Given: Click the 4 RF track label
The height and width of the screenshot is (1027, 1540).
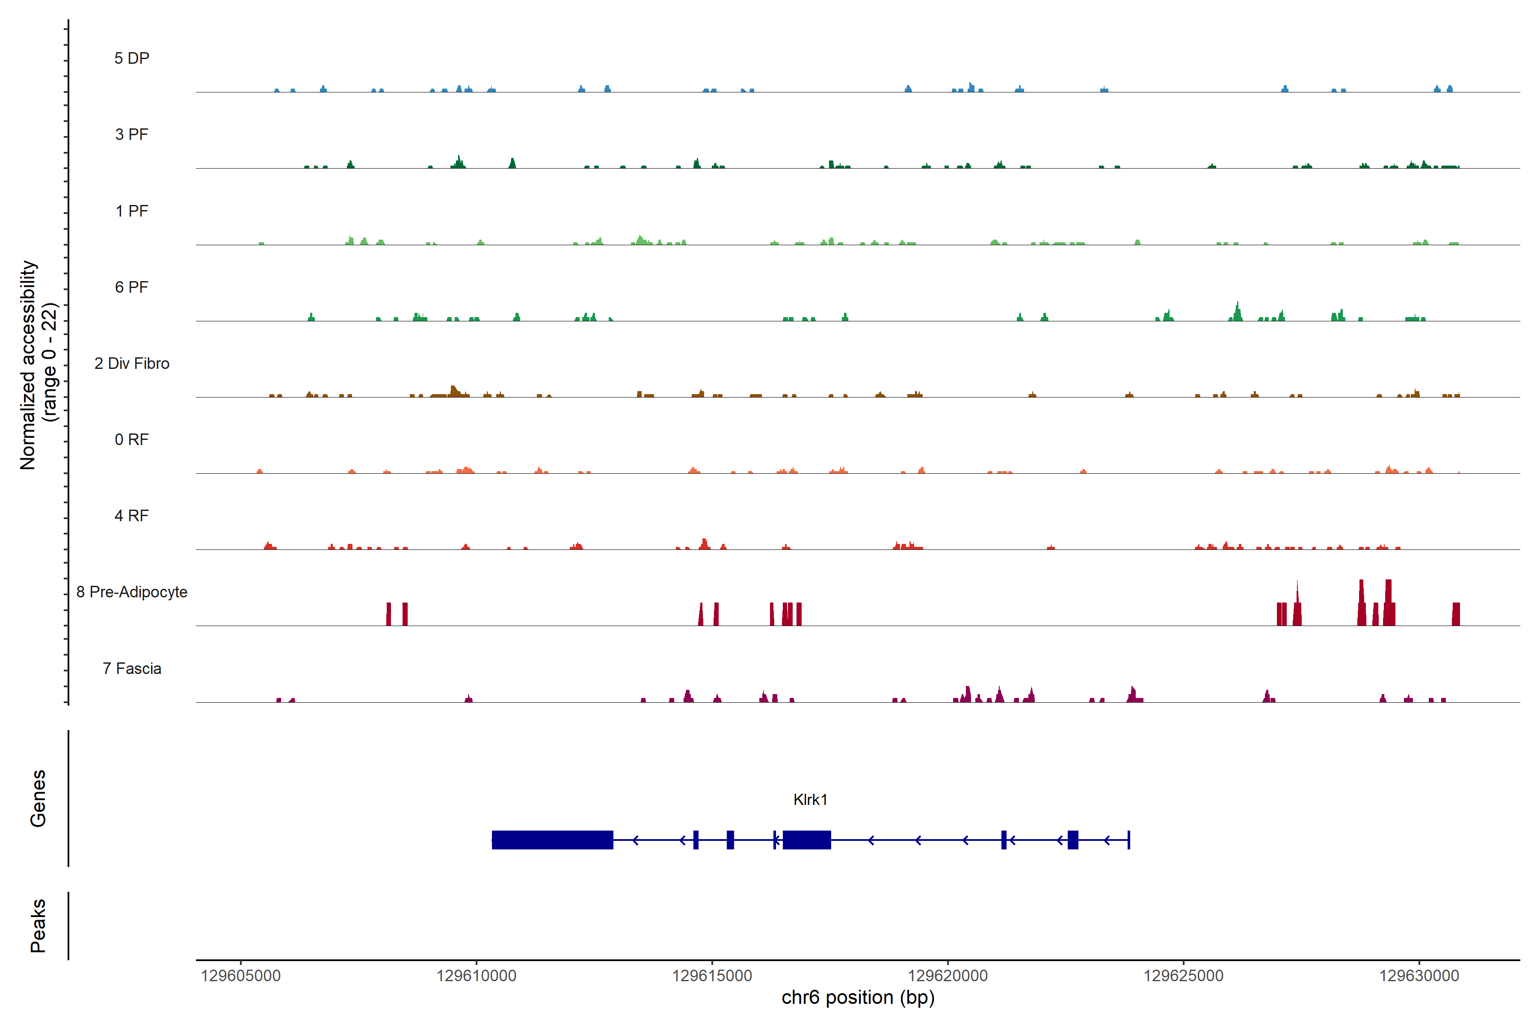Looking at the screenshot, I should [132, 516].
